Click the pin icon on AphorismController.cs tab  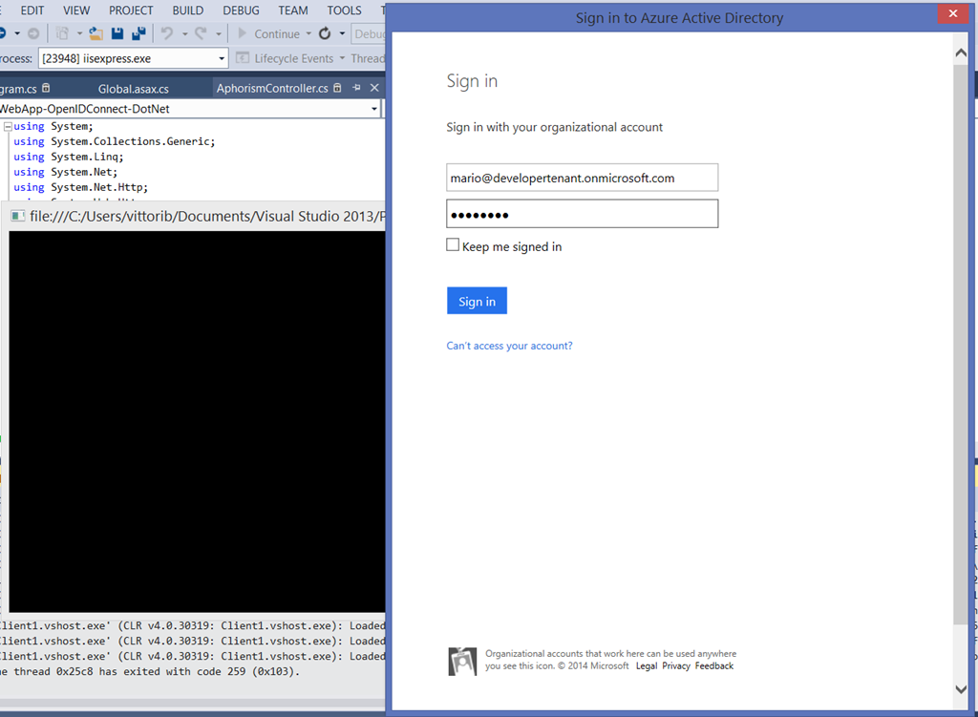pos(356,88)
